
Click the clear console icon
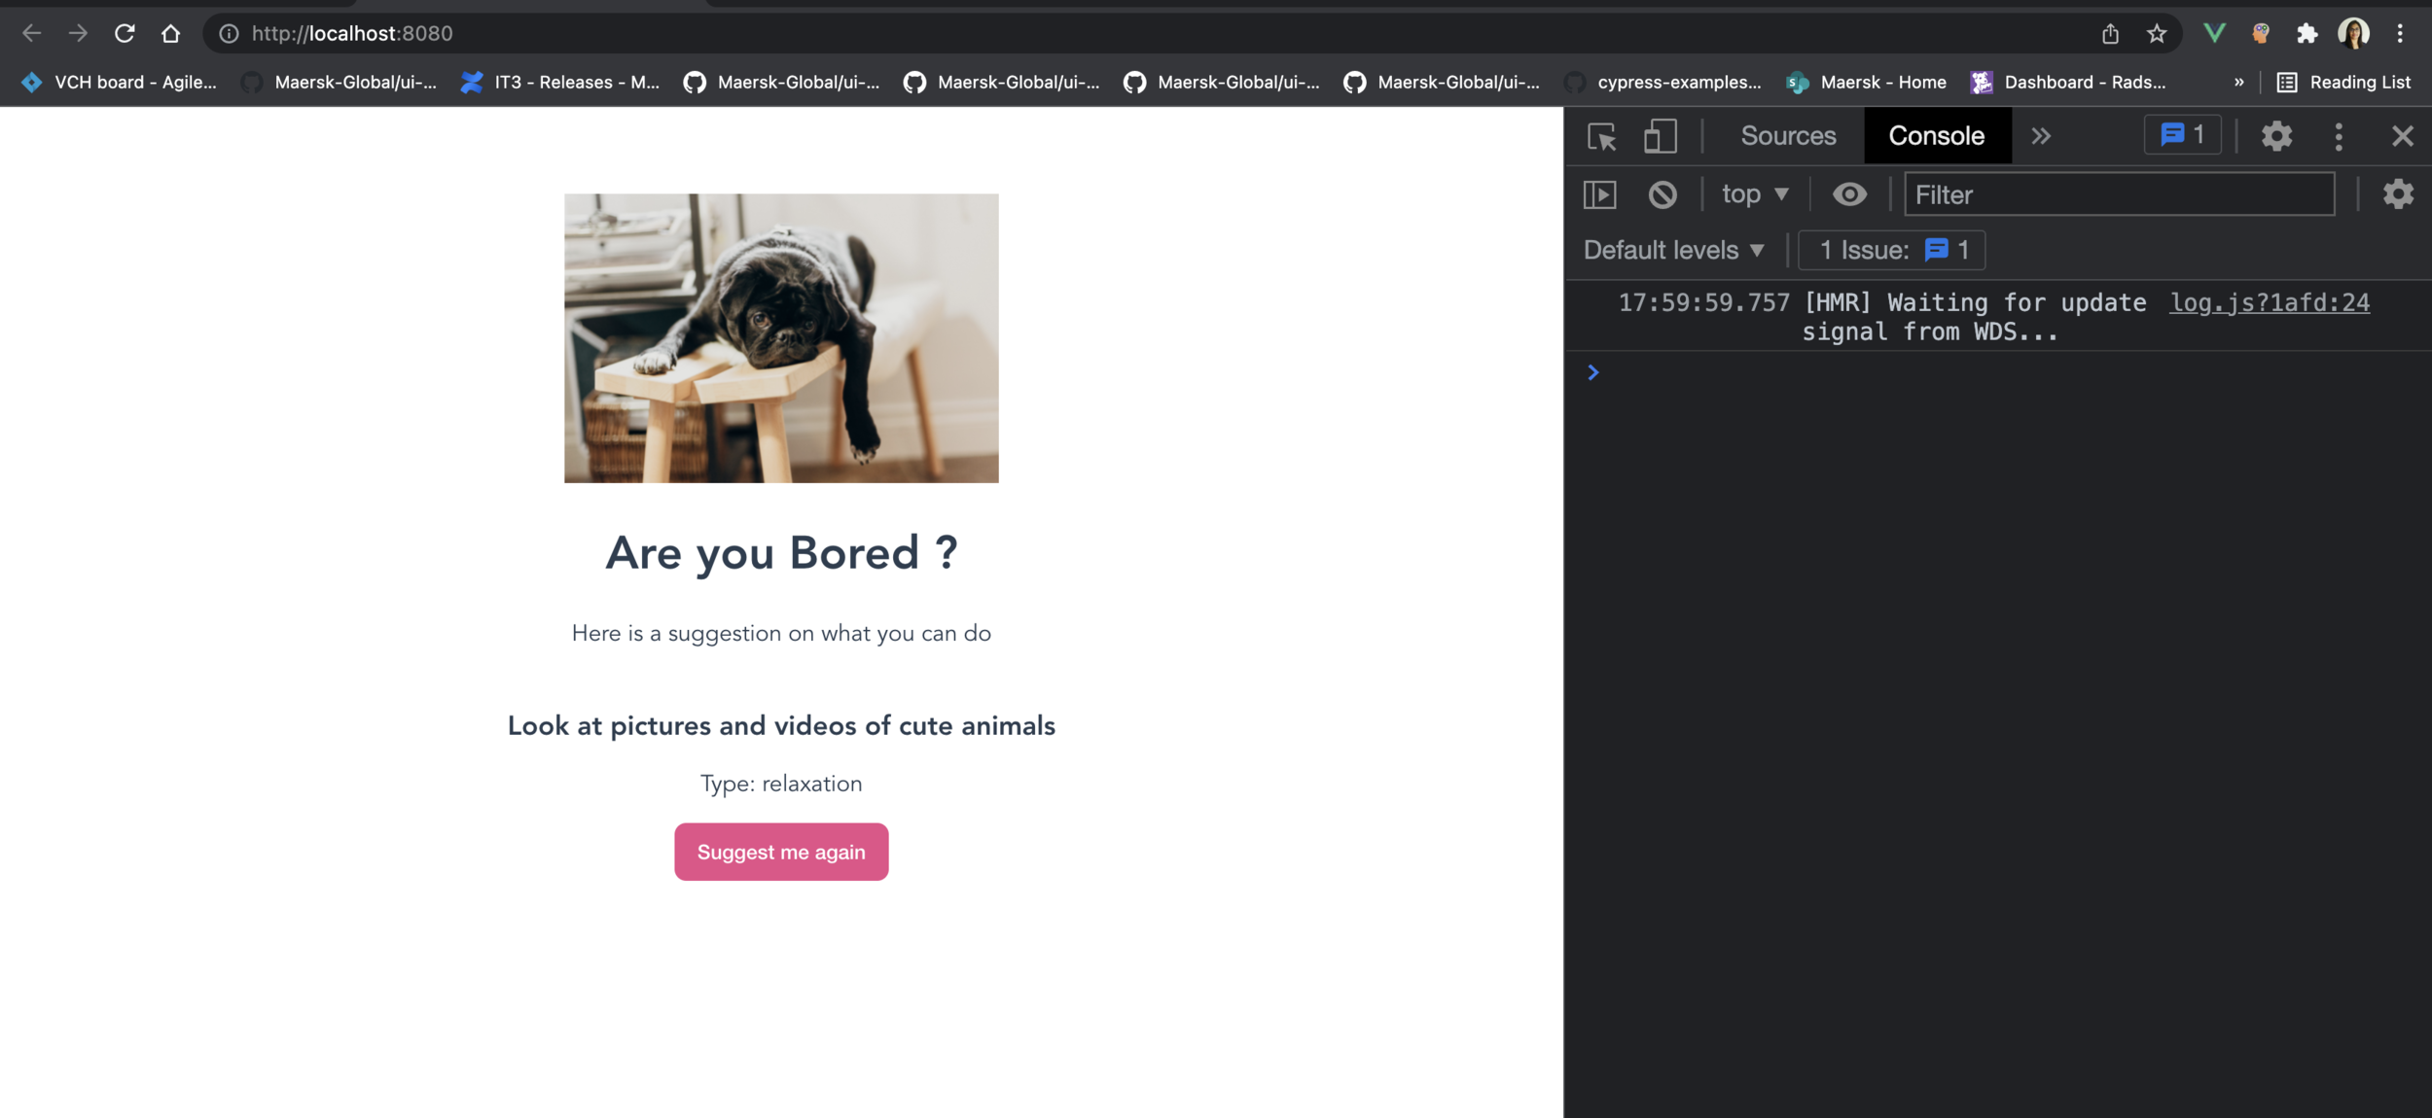pos(1663,194)
